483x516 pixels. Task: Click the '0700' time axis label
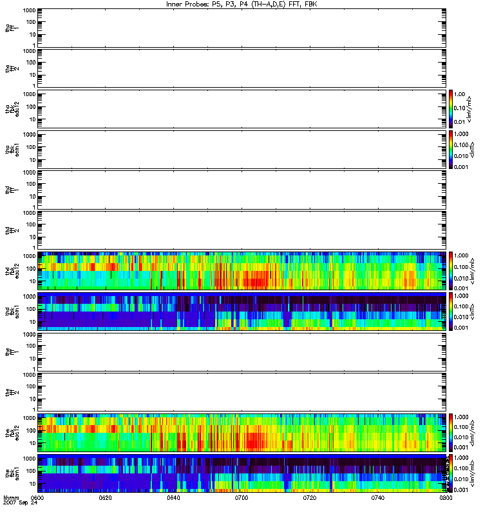coord(241,497)
